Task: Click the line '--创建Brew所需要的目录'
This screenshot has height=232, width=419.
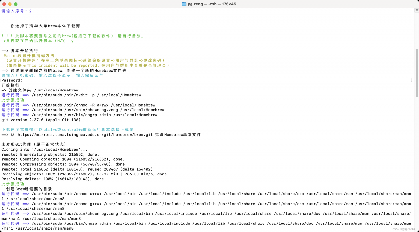Action: coord(27,189)
